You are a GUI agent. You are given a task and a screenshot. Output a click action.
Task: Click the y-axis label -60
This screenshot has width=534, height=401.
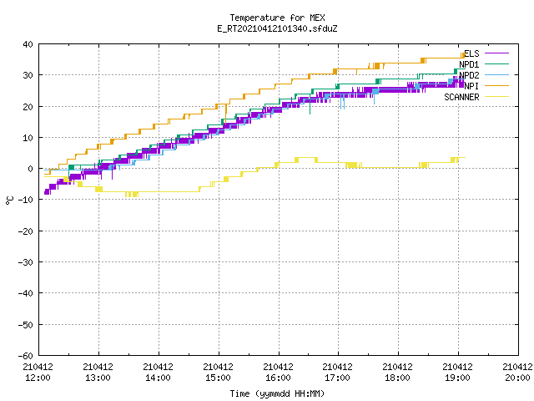click(x=26, y=356)
